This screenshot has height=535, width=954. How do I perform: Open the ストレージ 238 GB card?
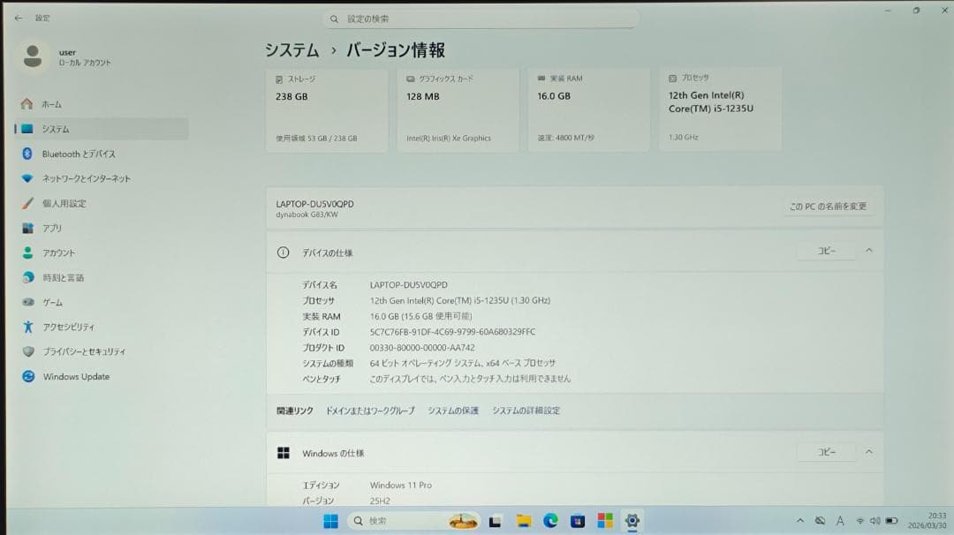pos(327,109)
